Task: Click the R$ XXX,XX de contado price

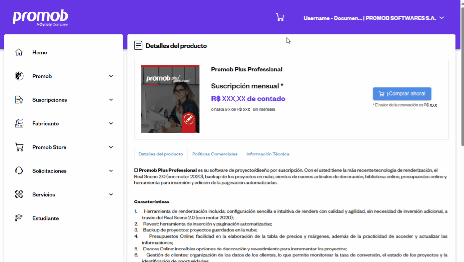Action: click(248, 99)
